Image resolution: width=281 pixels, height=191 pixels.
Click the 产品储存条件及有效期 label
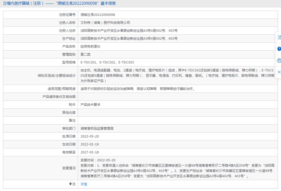(59, 97)
